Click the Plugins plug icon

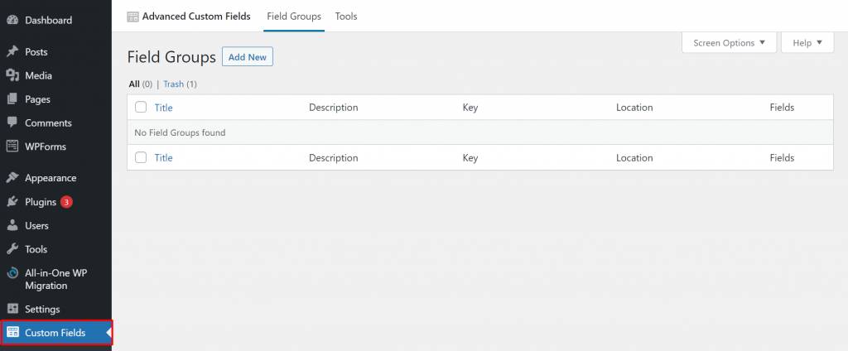click(12, 202)
